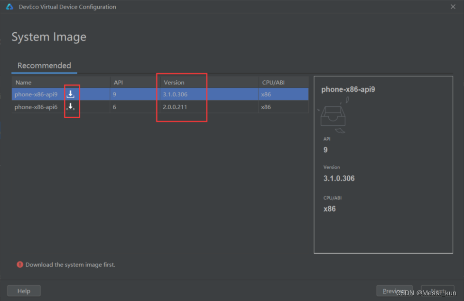Sort by the Name column header
The width and height of the screenshot is (464, 301).
click(61, 82)
